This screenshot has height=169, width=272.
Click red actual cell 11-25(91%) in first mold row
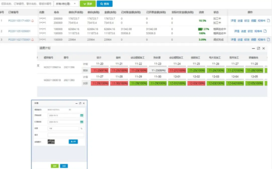(100, 70)
